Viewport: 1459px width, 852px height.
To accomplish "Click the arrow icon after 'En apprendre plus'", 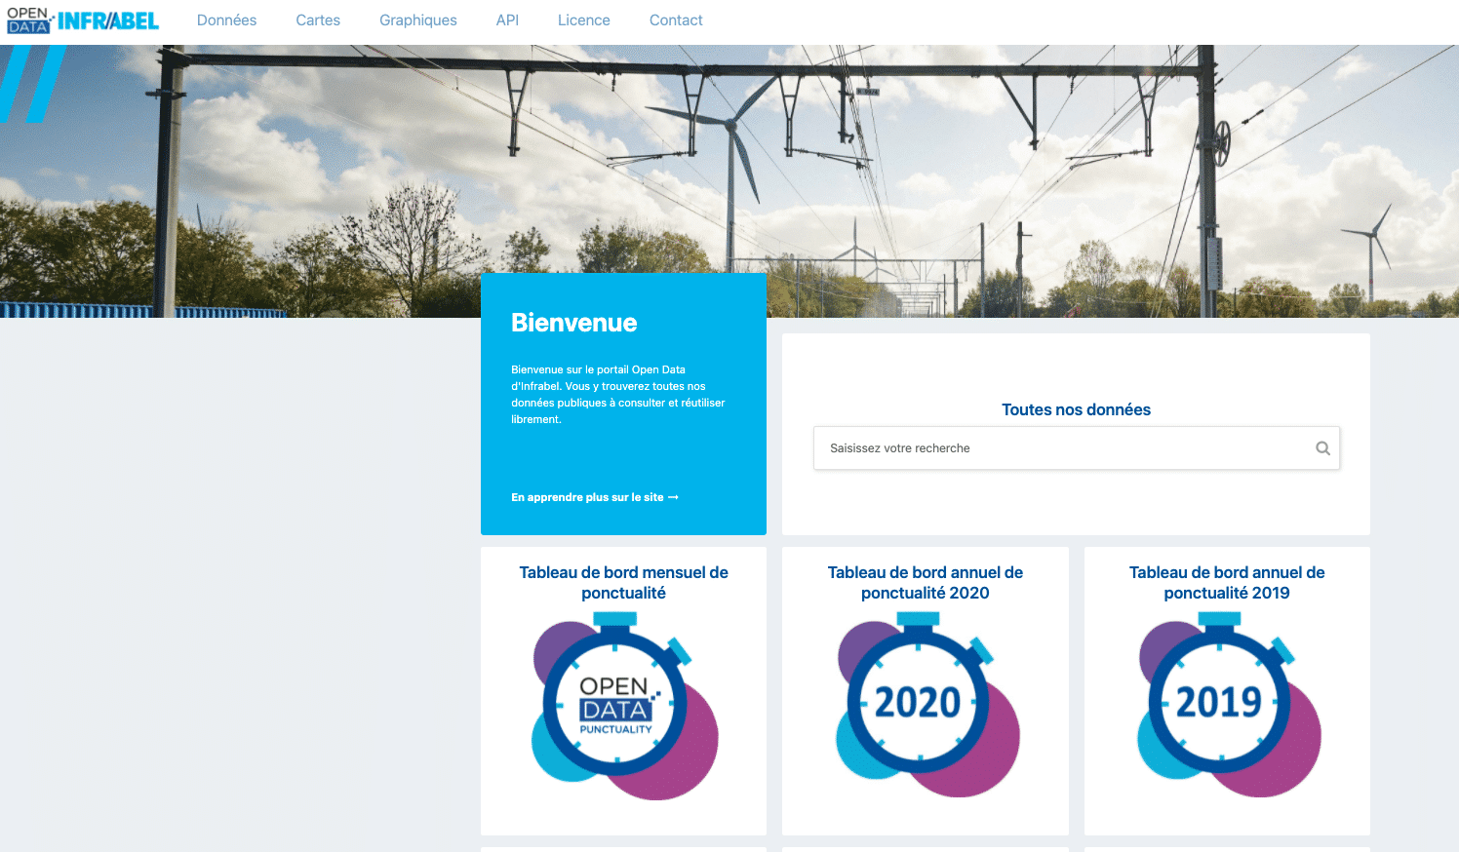I will point(673,497).
